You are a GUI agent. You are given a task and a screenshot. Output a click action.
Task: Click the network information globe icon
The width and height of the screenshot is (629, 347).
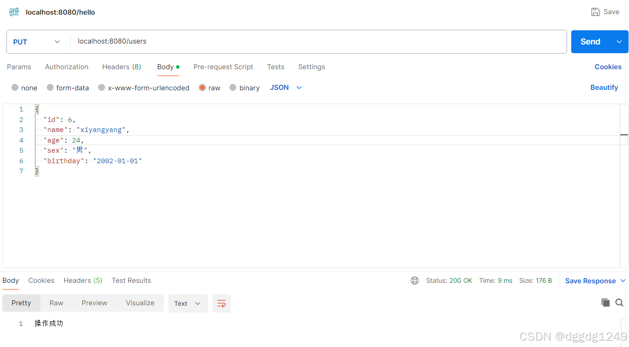pyautogui.click(x=415, y=281)
